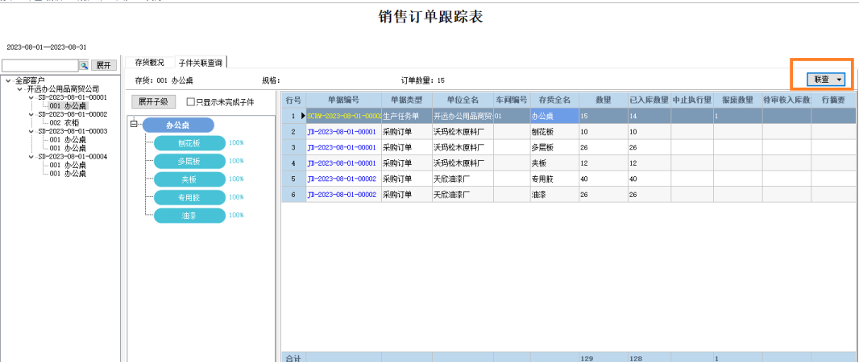Click the blue 办公桌 root pill
This screenshot has width=859, height=362.
click(178, 125)
